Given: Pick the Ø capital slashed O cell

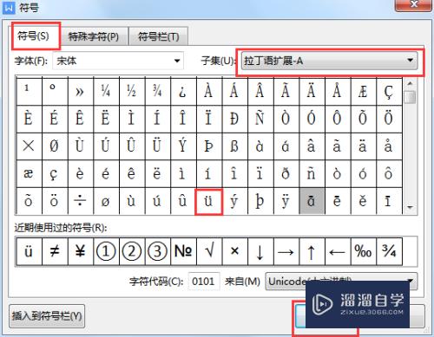Looking at the screenshot, I should 55,146.
